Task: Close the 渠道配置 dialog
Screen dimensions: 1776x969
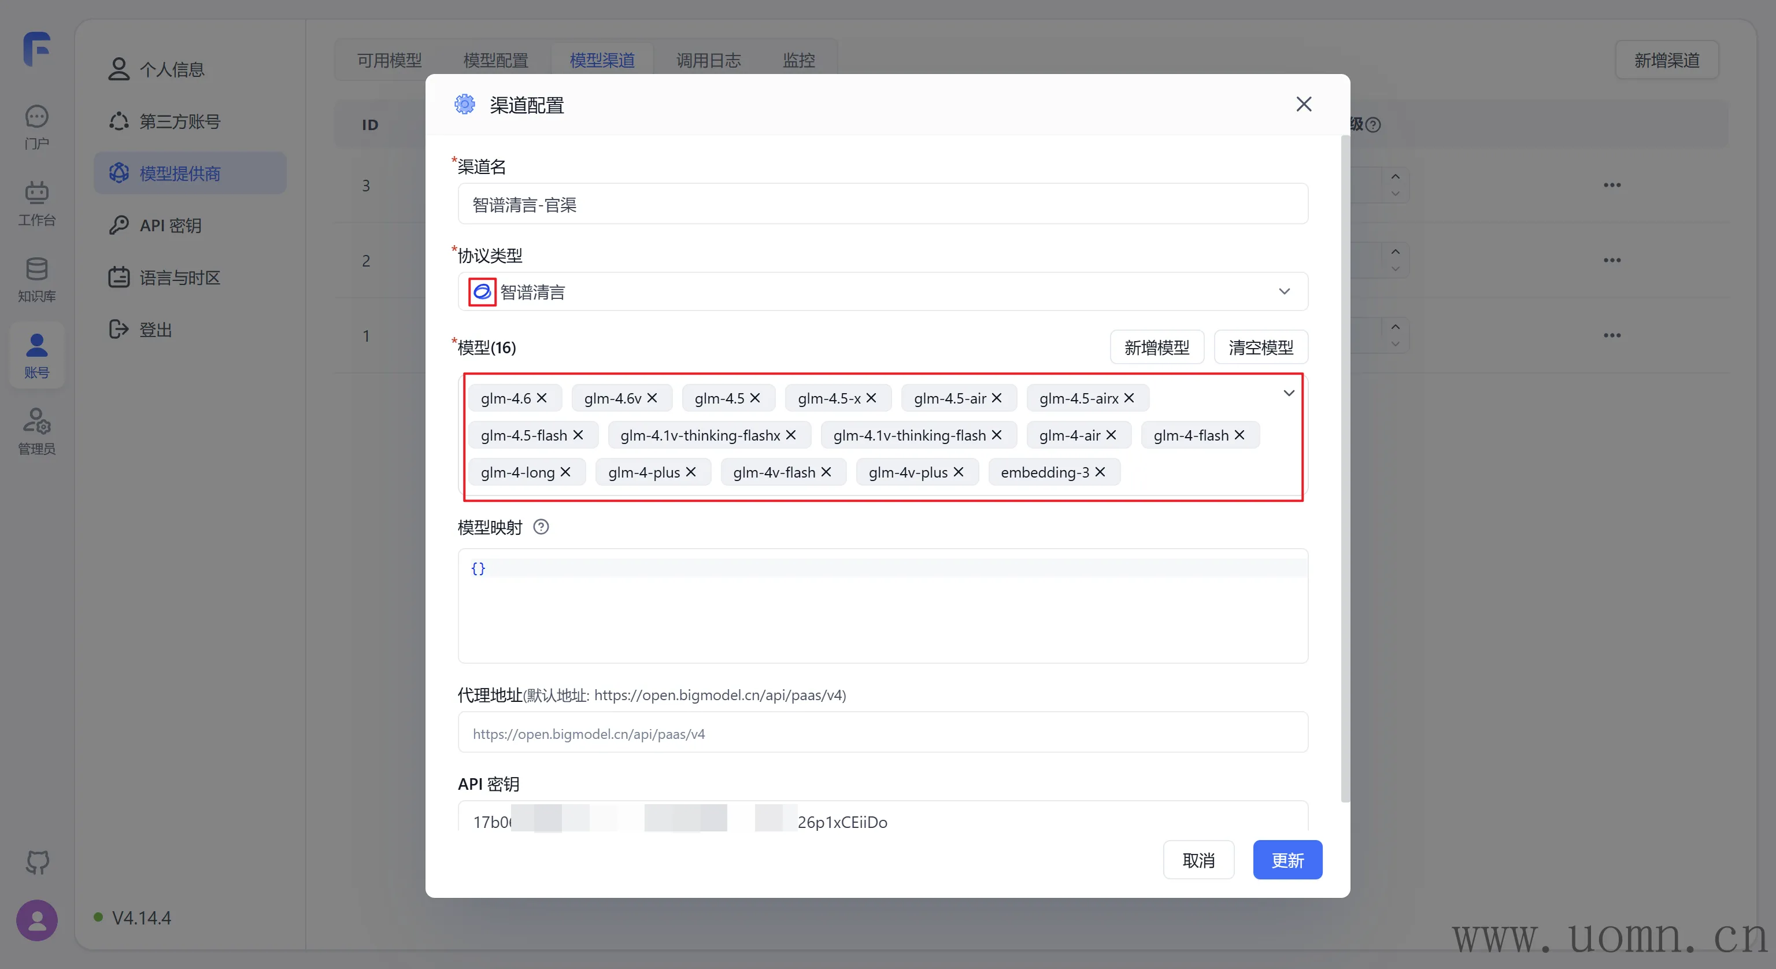Action: (x=1303, y=104)
